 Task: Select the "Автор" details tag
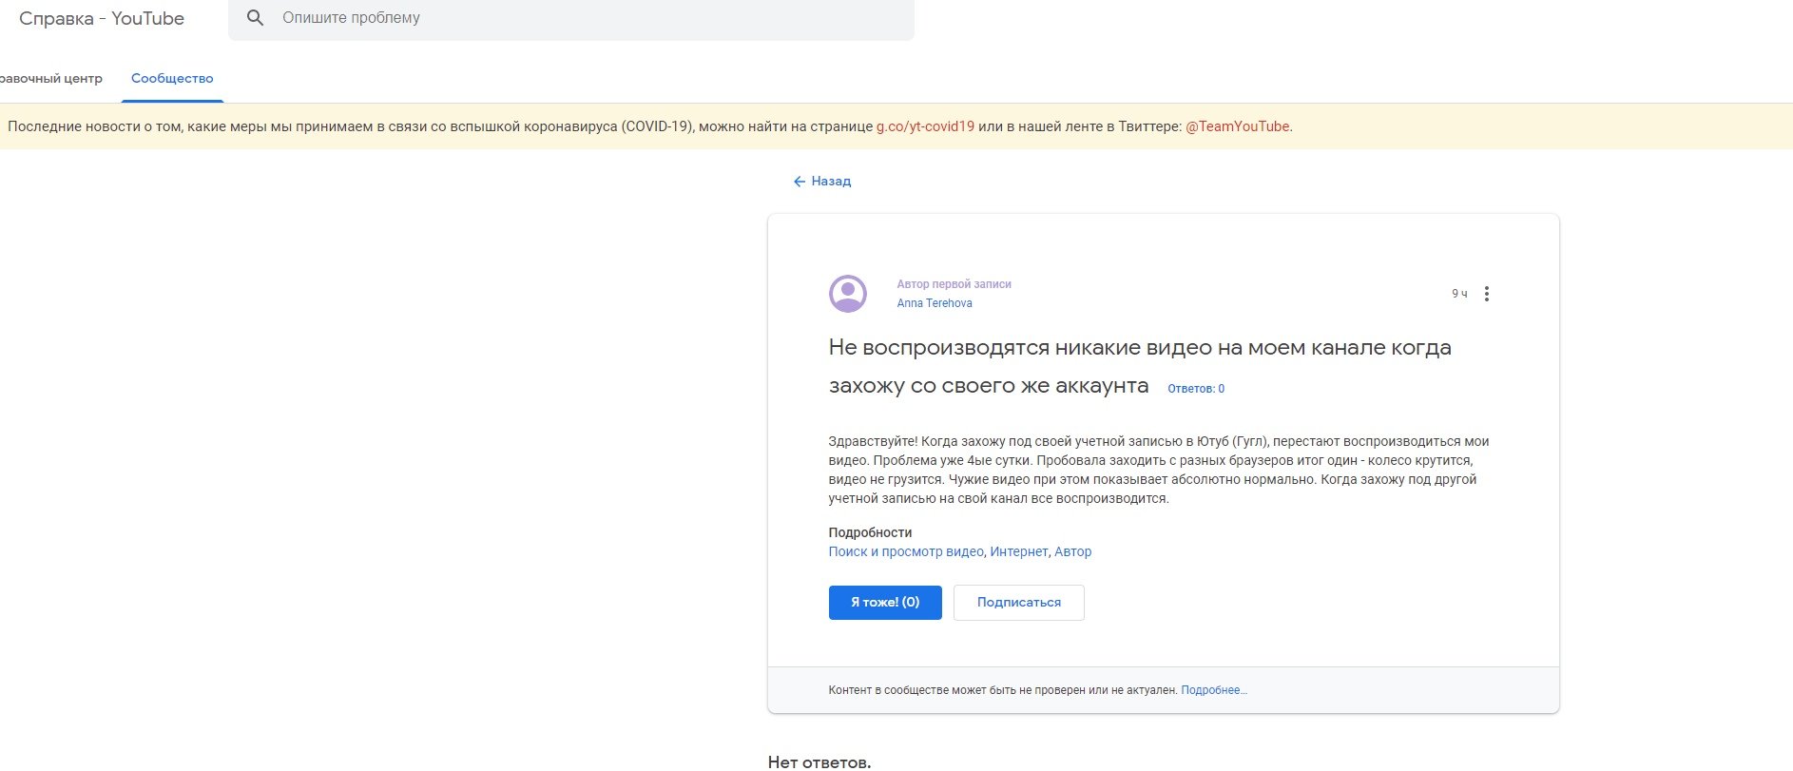[1072, 551]
